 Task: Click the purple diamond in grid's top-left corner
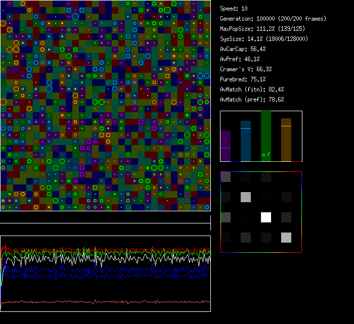coord(10,4)
